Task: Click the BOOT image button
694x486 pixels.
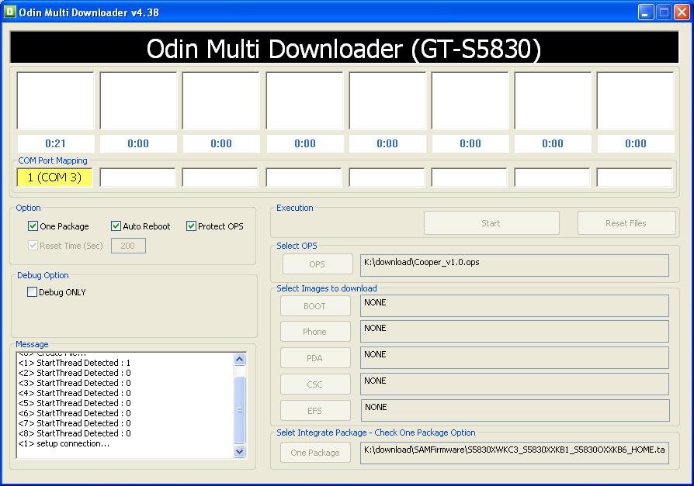Action: point(315,305)
